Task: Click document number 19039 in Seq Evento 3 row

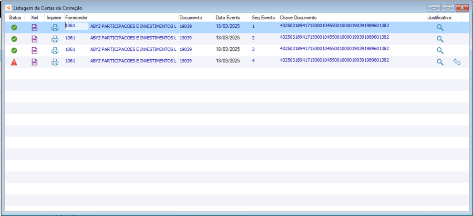Action: (x=186, y=49)
